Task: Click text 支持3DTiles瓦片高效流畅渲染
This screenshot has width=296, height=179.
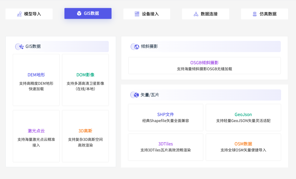Action: click(x=166, y=150)
